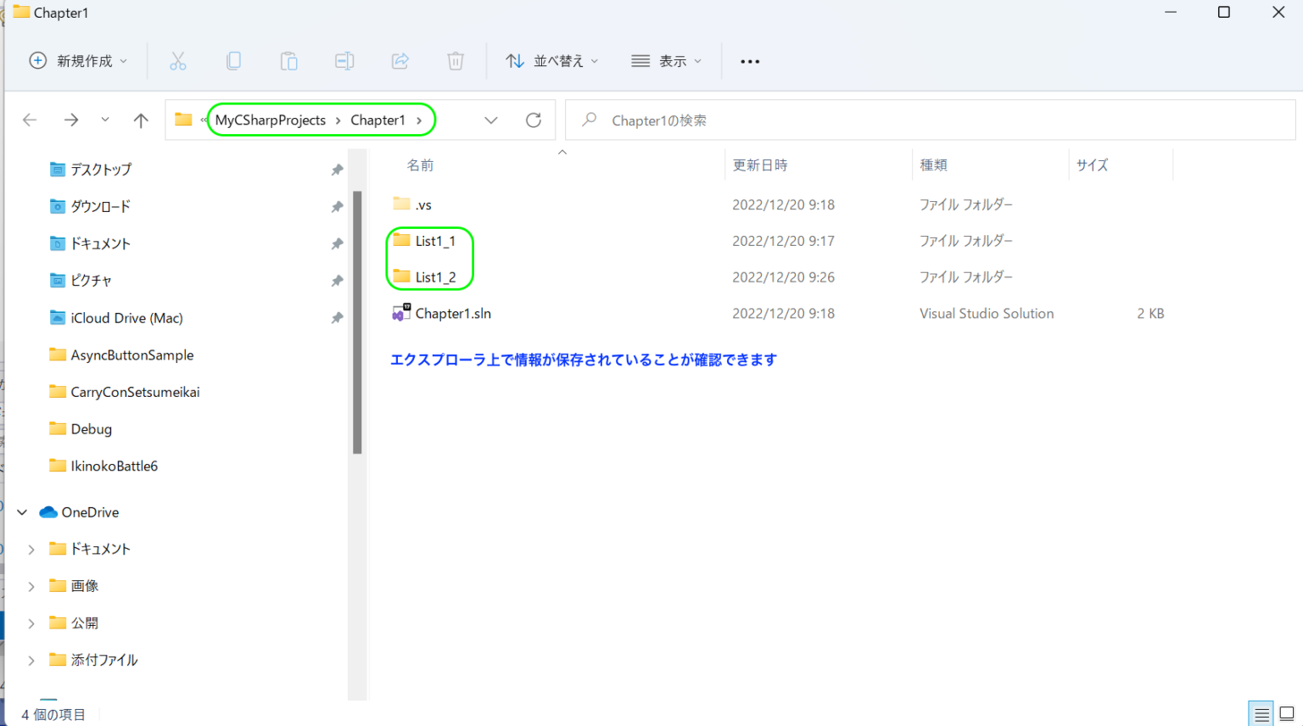The image size is (1303, 726).
Task: Sort by サイズ column header
Action: tap(1092, 165)
